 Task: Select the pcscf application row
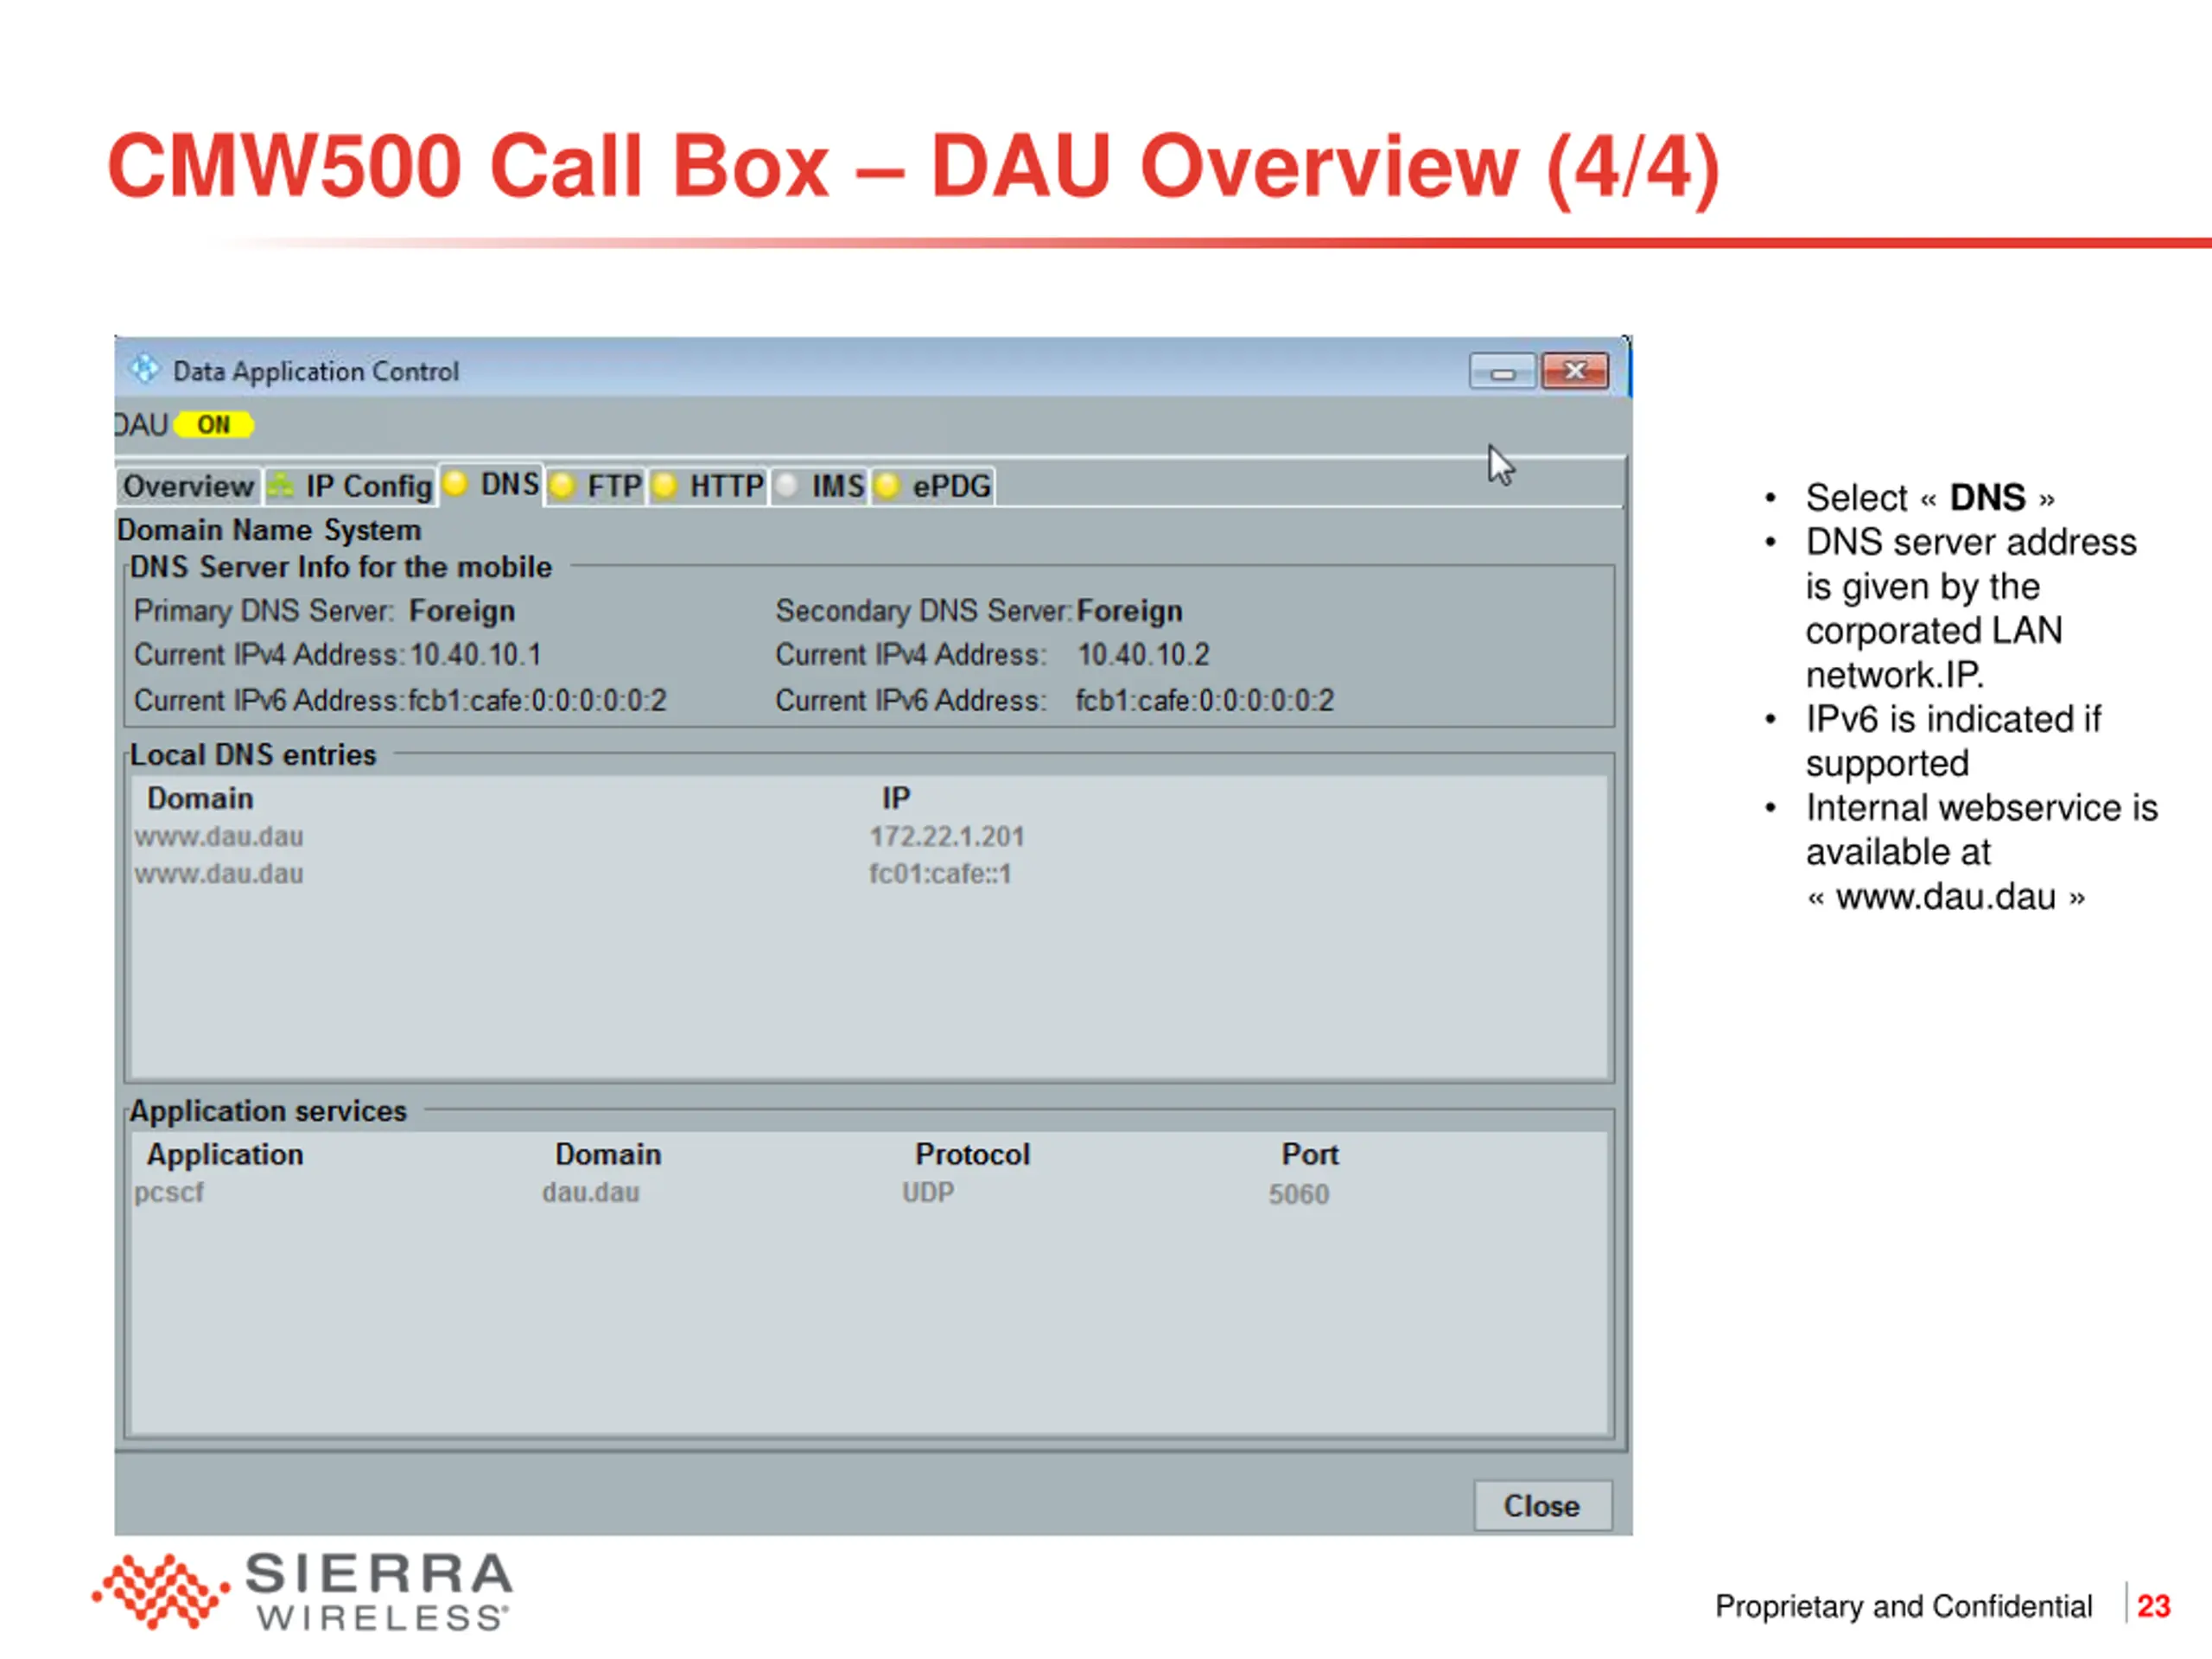coord(868,1193)
